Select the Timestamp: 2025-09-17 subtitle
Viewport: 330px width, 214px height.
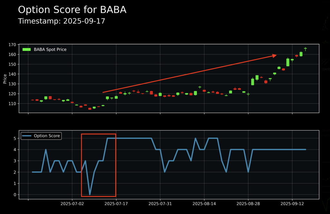pos(62,21)
